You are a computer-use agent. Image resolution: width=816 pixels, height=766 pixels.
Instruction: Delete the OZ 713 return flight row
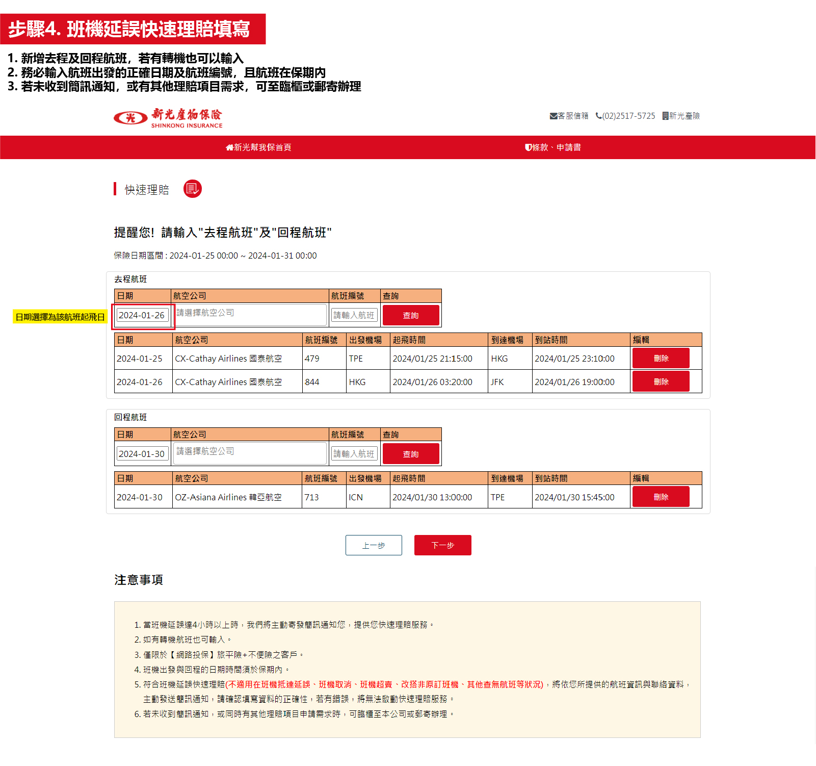click(661, 497)
